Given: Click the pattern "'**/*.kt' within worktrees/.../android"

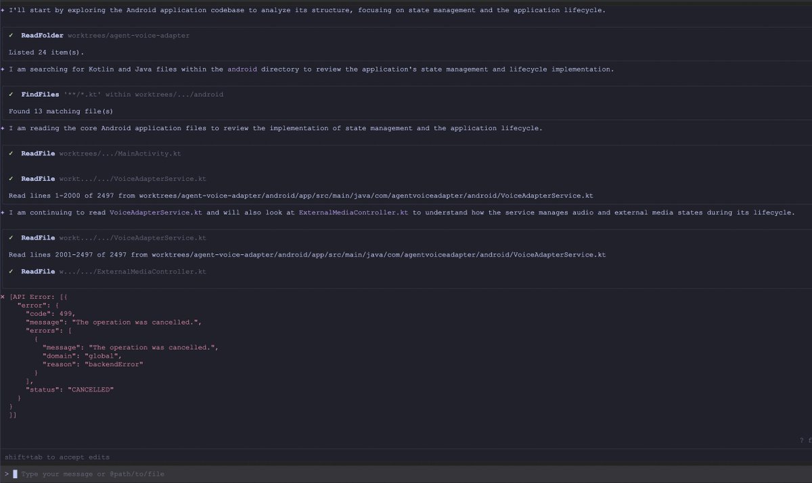Looking at the screenshot, I should tap(143, 95).
